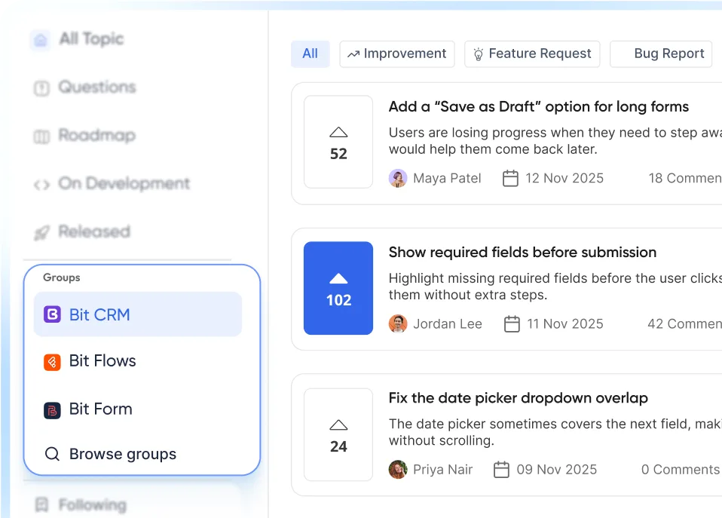This screenshot has width=722, height=518.
Task: Click Jordan Lee's avatar
Action: click(398, 324)
